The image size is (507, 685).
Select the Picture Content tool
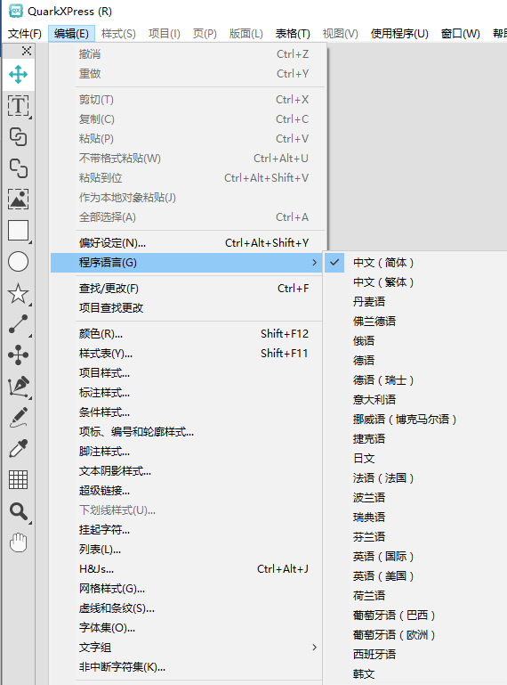pos(19,200)
